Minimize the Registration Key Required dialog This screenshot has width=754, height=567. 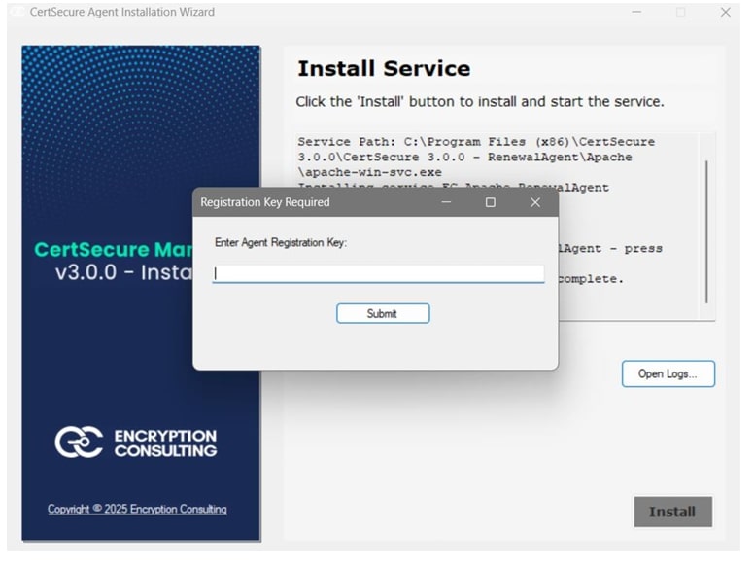click(x=446, y=202)
